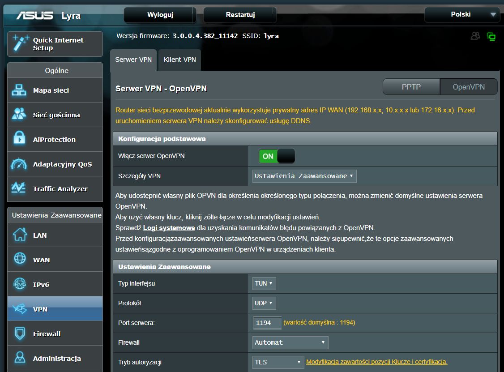Open the AiProtection menu item
The height and width of the screenshot is (372, 504).
(55, 139)
